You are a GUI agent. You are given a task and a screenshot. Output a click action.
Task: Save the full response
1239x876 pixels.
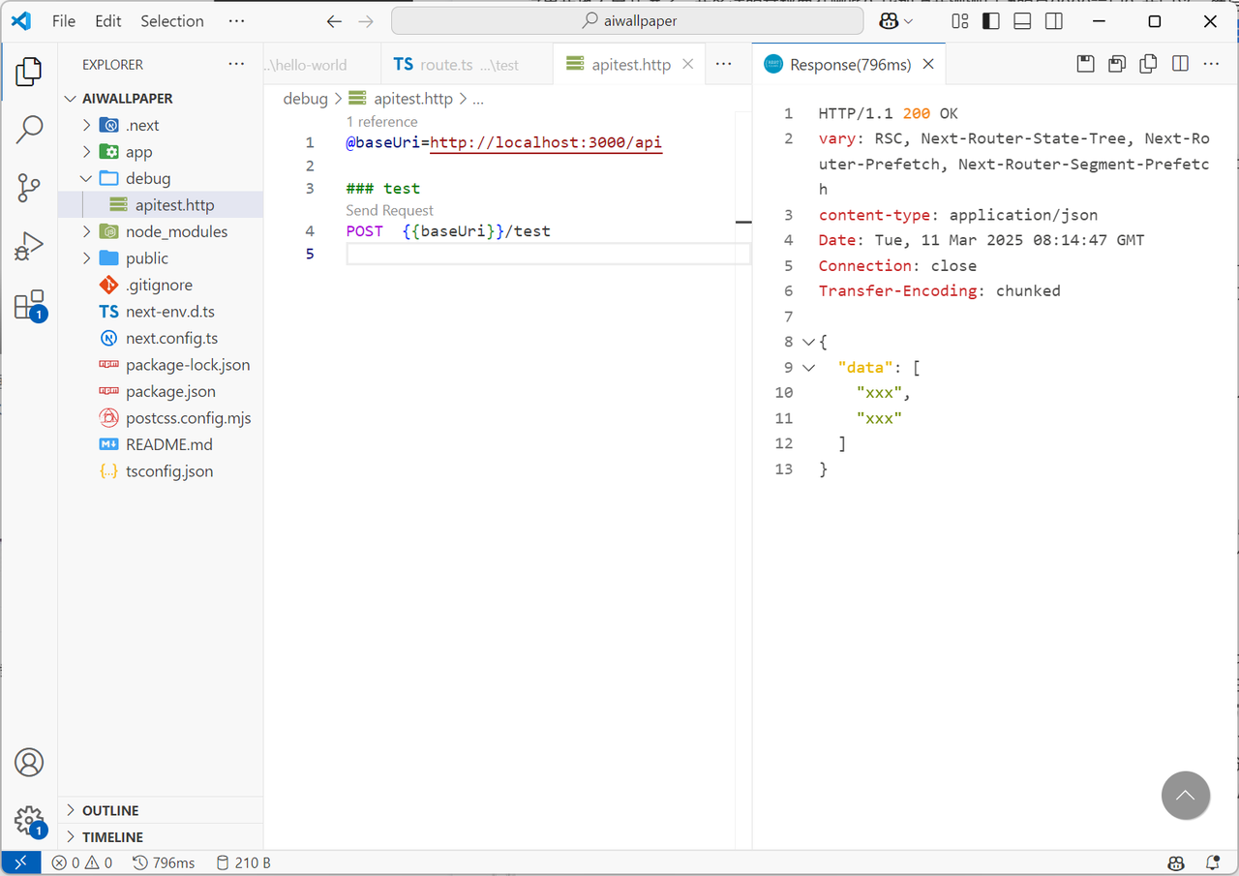(1086, 64)
